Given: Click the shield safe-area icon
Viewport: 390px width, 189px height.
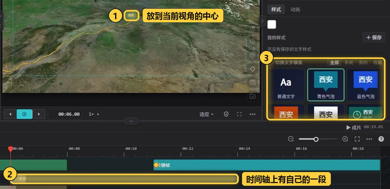Looking at the screenshot, I should (226, 114).
